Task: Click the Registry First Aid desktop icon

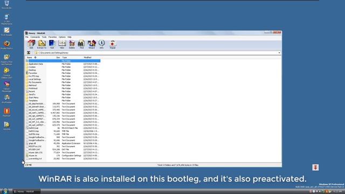Action: point(6,60)
